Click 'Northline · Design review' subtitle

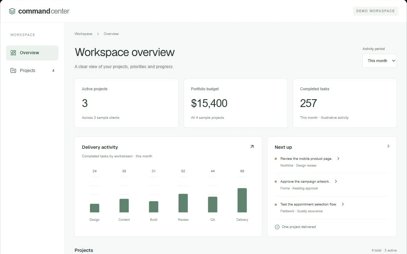pyautogui.click(x=298, y=166)
